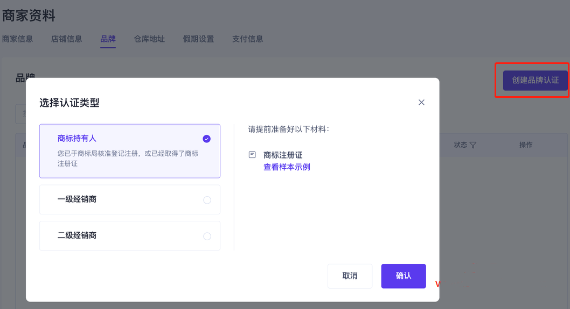This screenshot has height=309, width=570.
Task: Click the filter icon beside 状态
Action: click(x=473, y=145)
